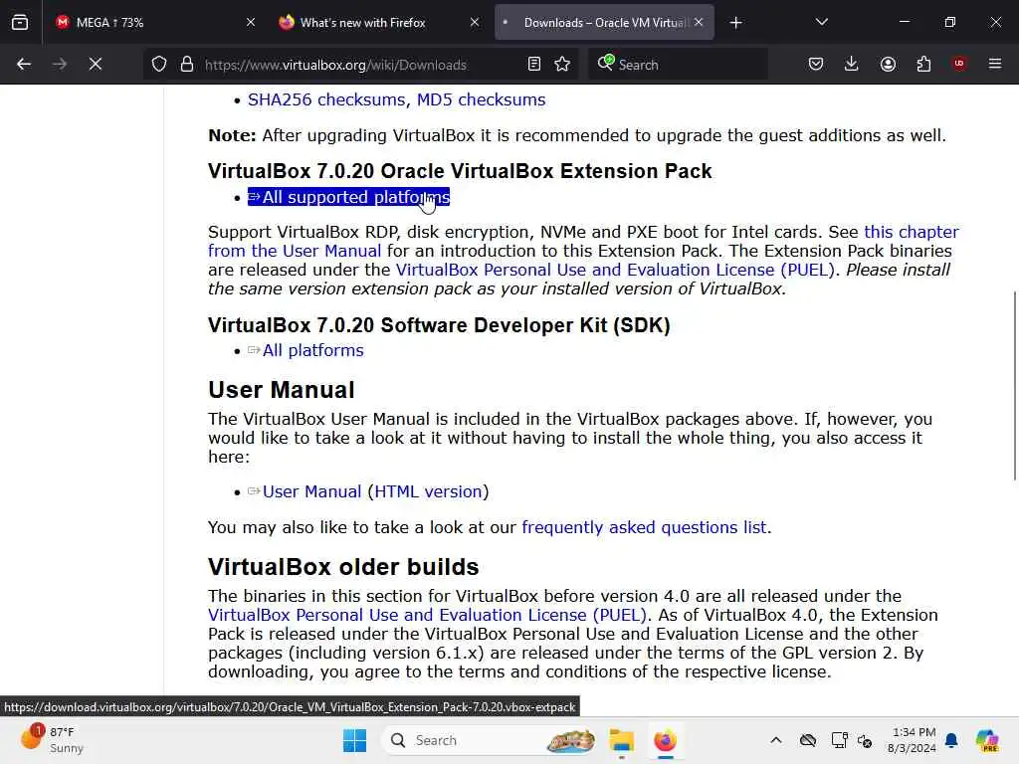Open the muted volume tray icon
This screenshot has width=1019, height=764.
[865, 740]
